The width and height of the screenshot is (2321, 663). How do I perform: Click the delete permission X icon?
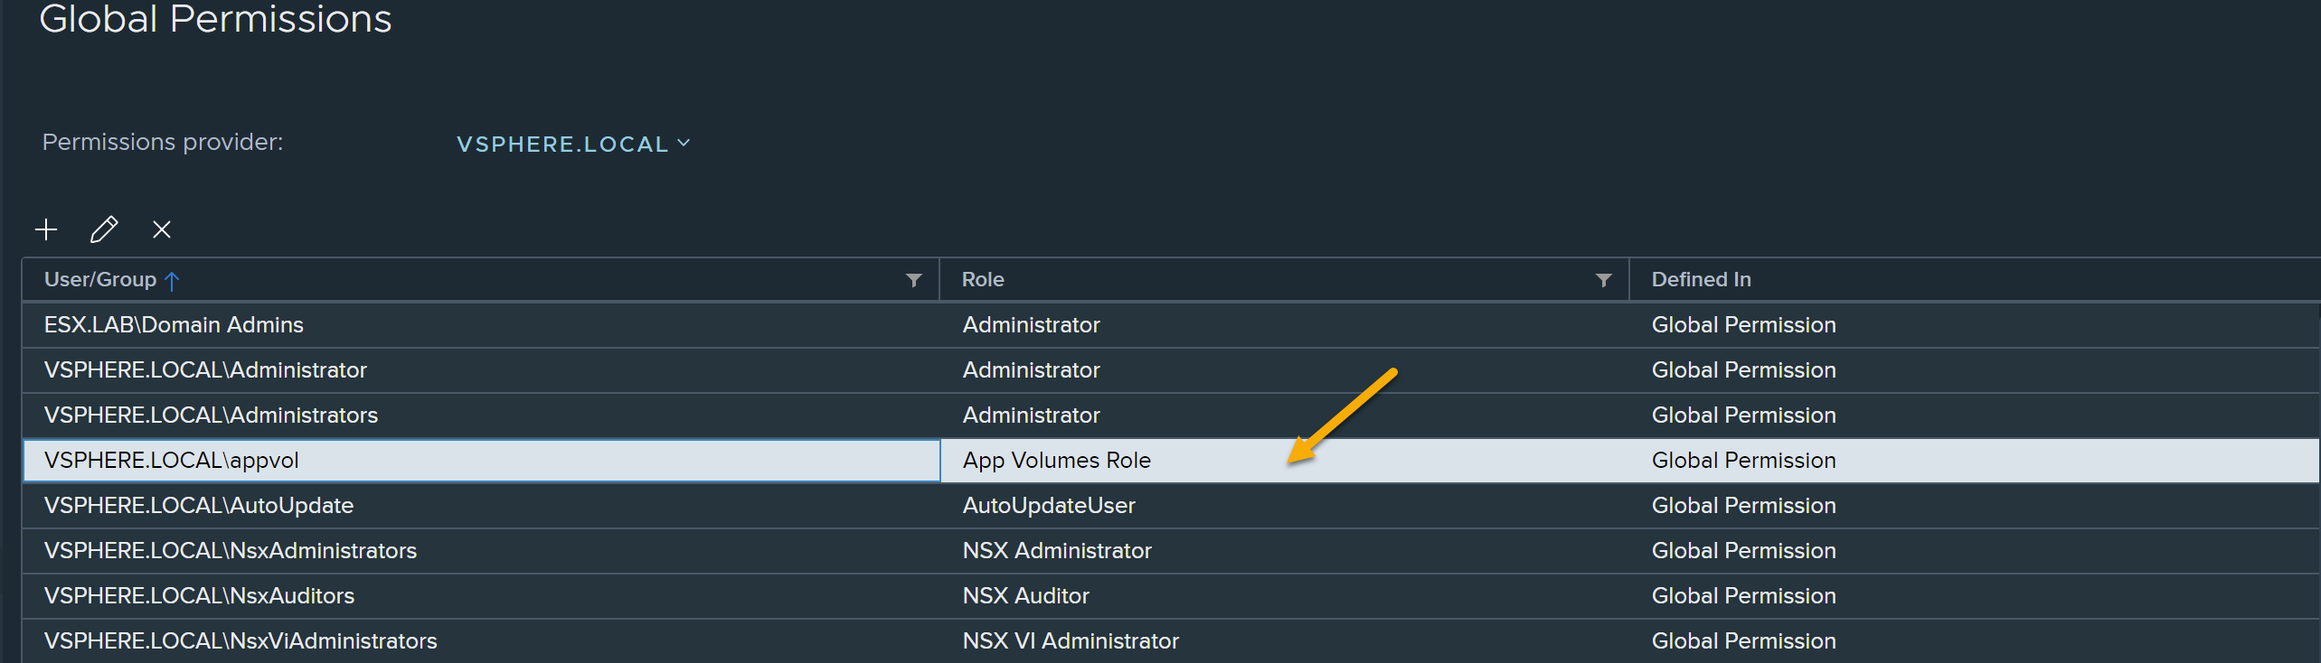162,229
